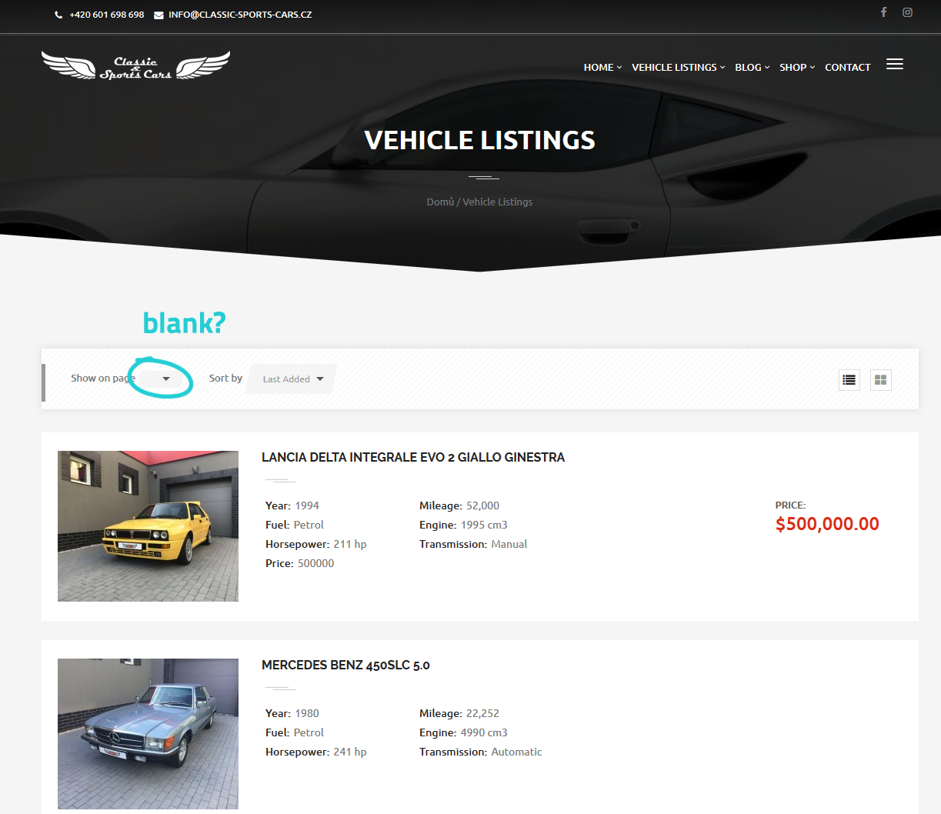The height and width of the screenshot is (814, 941).
Task: Click the yellow Lancia car thumbnail
Action: coord(148,526)
